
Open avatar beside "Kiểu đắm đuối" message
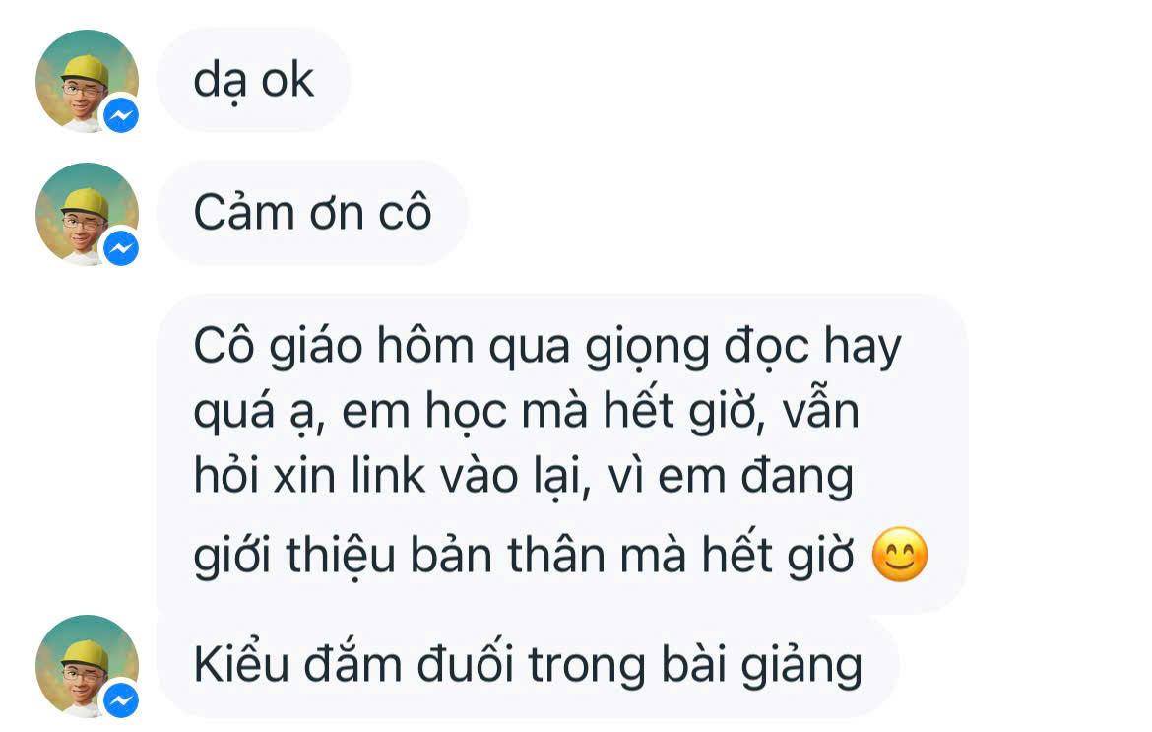coord(87,666)
